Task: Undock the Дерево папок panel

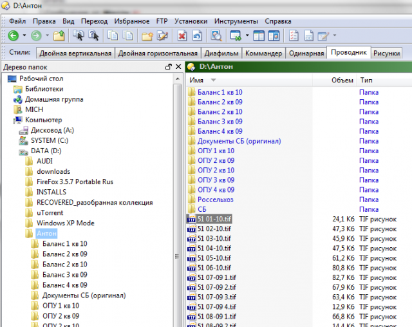Action: [169, 67]
